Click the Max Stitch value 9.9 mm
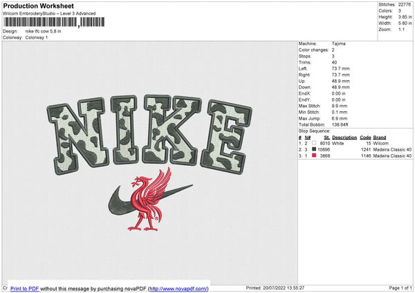The height and width of the screenshot is (293, 415). 340,106
